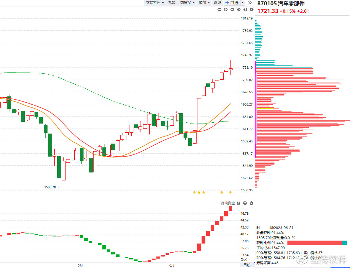The width and height of the screenshot is (350, 268).
Task: Click the 6月 date axis marker
Action: (172, 265)
